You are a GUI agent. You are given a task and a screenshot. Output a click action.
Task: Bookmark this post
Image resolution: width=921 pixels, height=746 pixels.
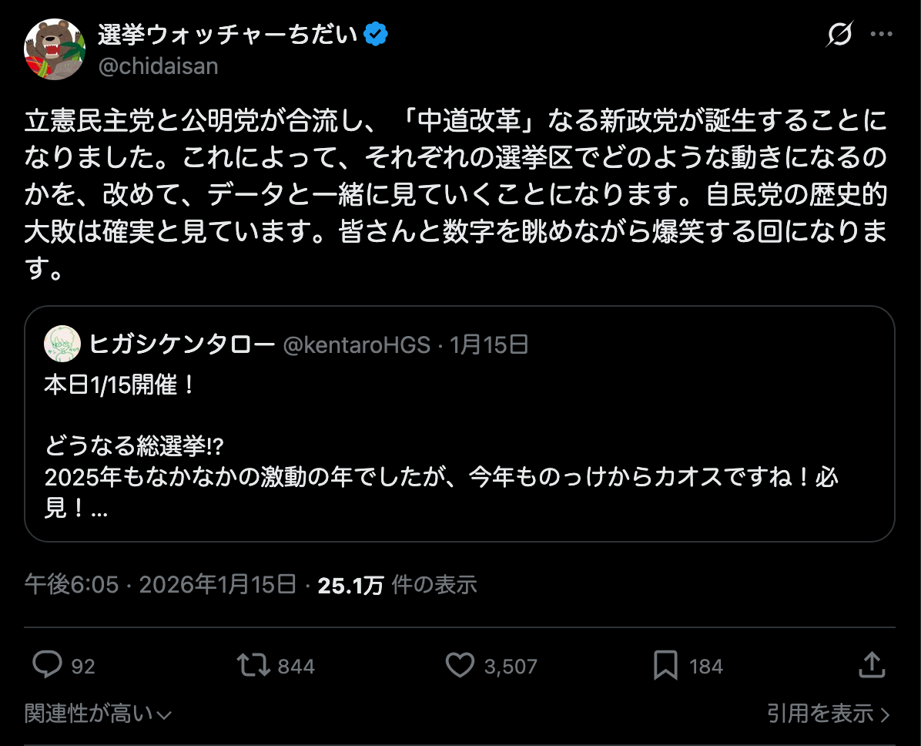coord(665,665)
